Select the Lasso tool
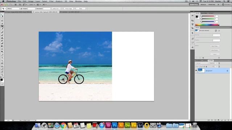 pos(2,21)
